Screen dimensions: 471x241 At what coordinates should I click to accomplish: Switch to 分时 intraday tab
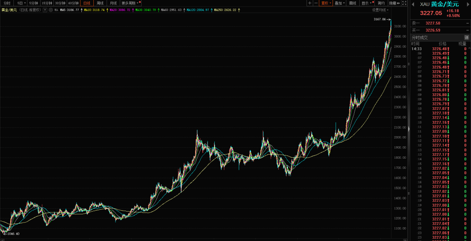point(7,3)
